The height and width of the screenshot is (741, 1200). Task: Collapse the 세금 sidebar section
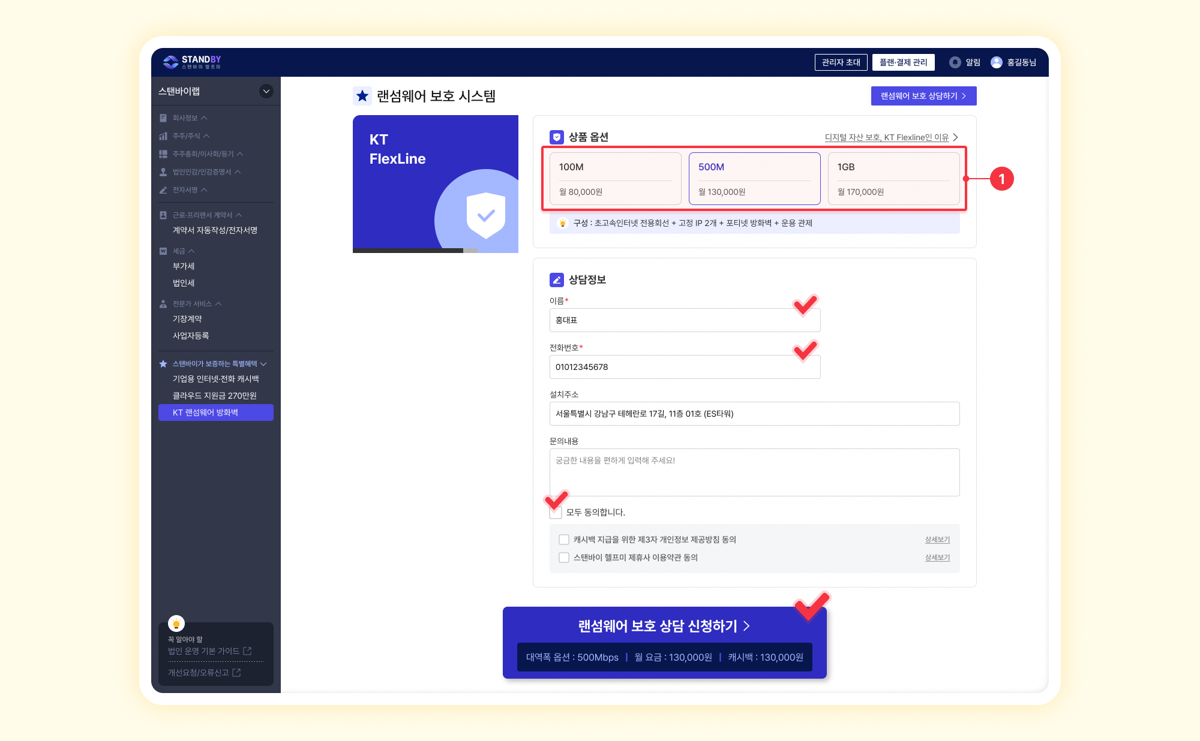pos(191,251)
